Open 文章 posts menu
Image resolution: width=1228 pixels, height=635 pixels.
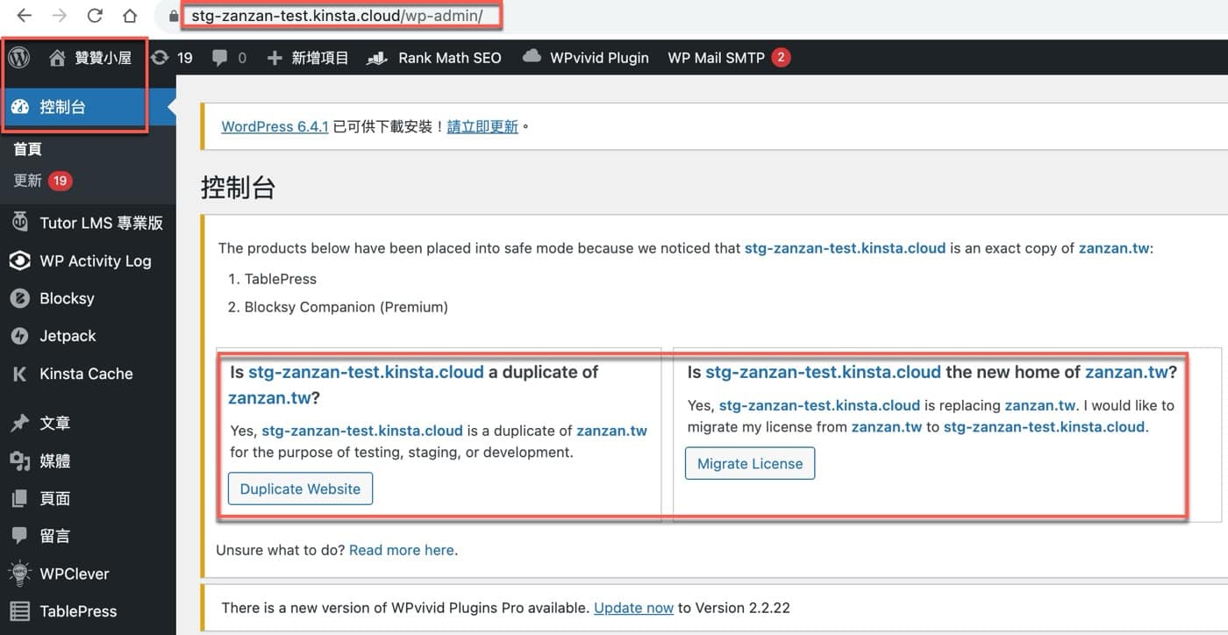pyautogui.click(x=88, y=423)
